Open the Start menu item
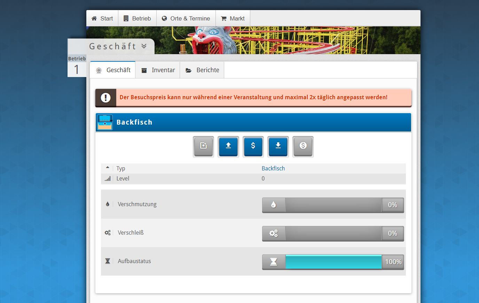 point(102,18)
